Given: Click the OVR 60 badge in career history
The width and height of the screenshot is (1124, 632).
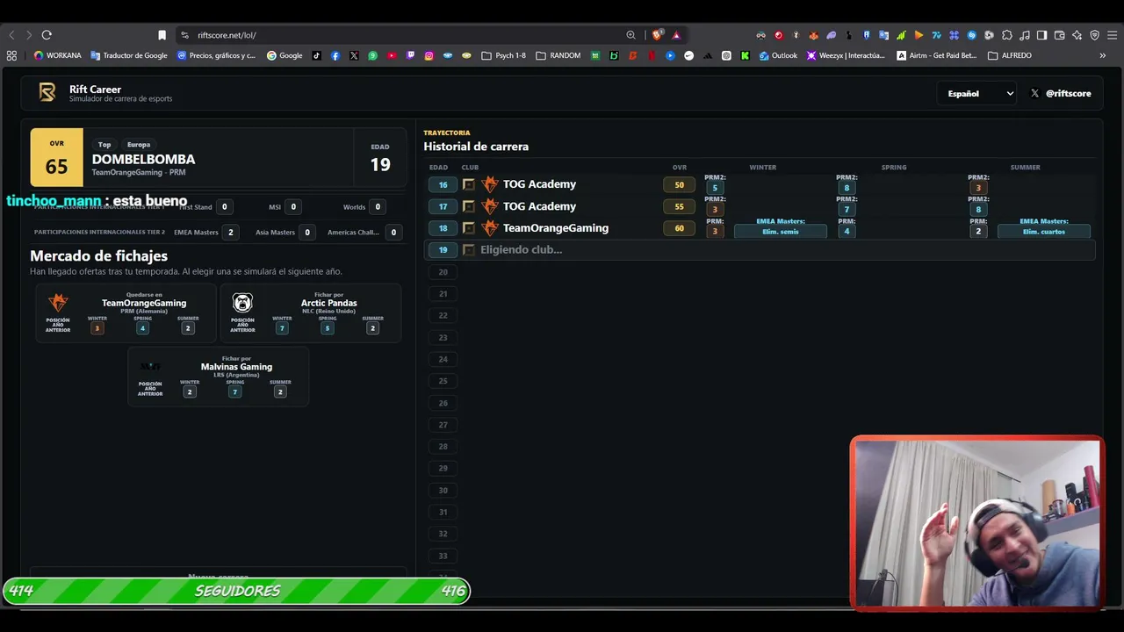Looking at the screenshot, I should (x=679, y=228).
